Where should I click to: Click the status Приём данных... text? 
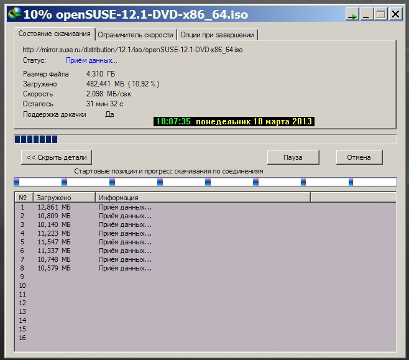pos(91,60)
